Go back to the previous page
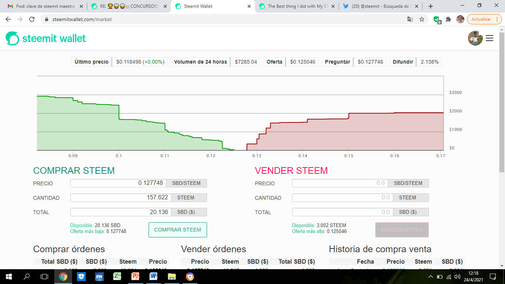This screenshot has height=284, width=505. [8, 19]
